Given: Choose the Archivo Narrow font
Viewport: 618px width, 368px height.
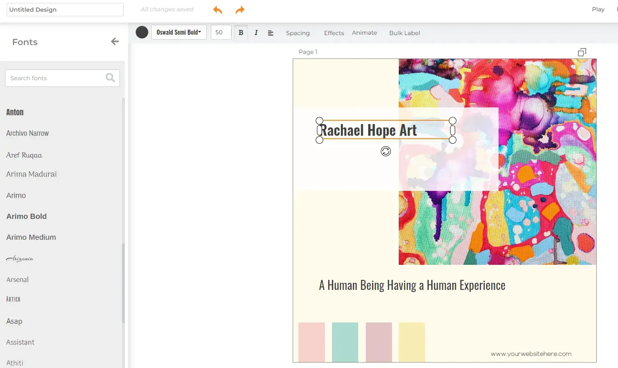Looking at the screenshot, I should pos(28,133).
